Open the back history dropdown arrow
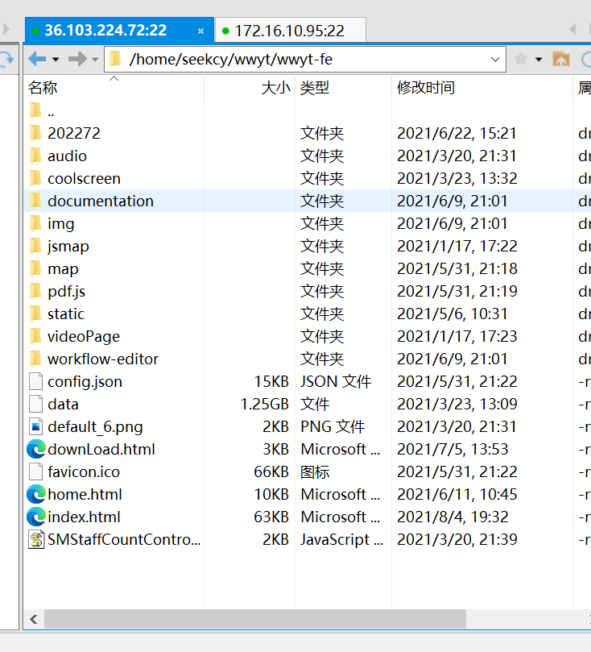591x652 pixels. click(56, 60)
